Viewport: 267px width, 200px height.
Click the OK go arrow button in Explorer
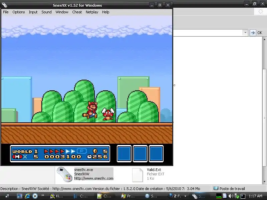point(253,33)
